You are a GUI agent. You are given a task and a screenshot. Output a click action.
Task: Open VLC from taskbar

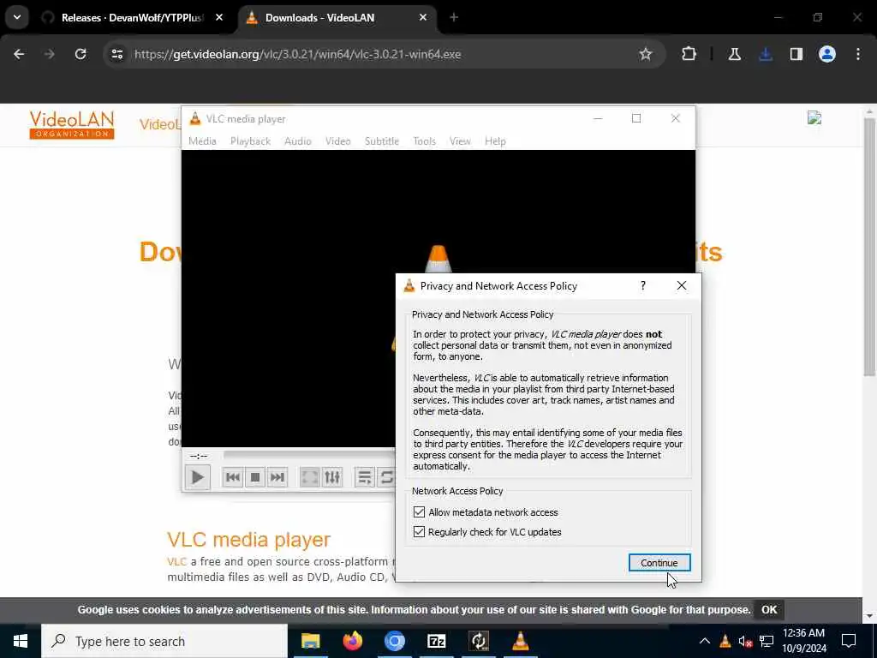pyautogui.click(x=521, y=641)
